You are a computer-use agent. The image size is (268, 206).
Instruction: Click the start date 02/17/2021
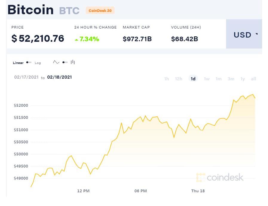pos(26,77)
